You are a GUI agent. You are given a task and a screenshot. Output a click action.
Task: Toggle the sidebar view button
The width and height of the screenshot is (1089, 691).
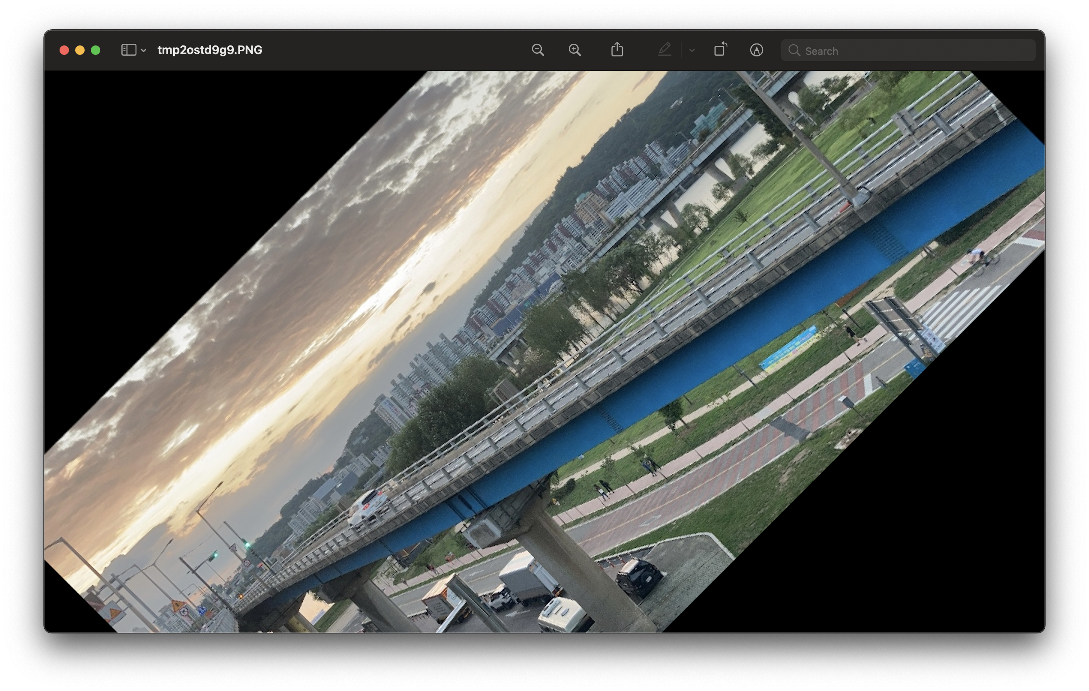129,50
